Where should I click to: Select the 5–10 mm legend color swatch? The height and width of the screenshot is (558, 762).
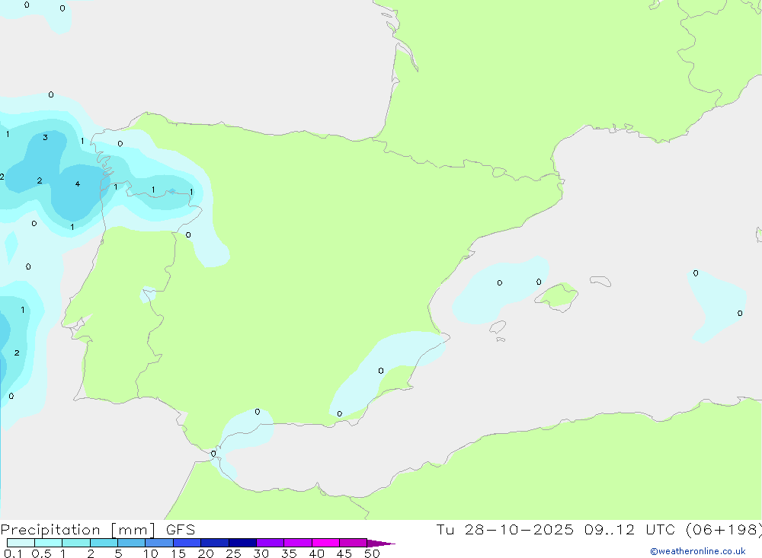pyautogui.click(x=131, y=543)
